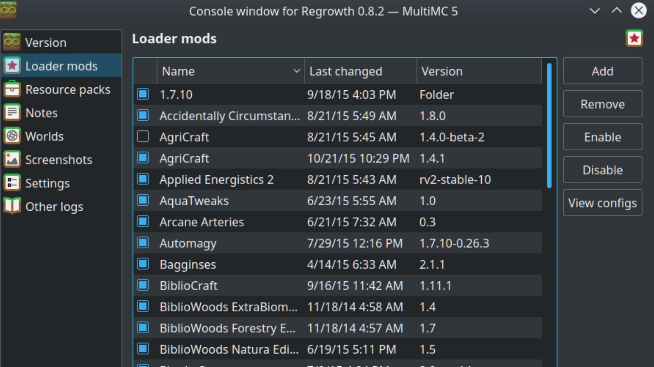Select the Last changed column header
Viewport: 654px width, 367px height.
tap(345, 71)
